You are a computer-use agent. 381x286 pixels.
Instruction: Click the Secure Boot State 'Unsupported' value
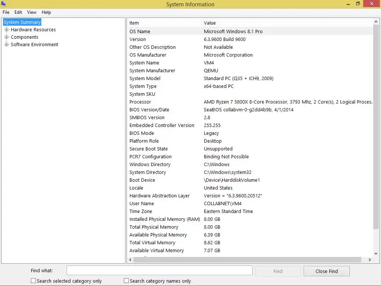pos(218,149)
